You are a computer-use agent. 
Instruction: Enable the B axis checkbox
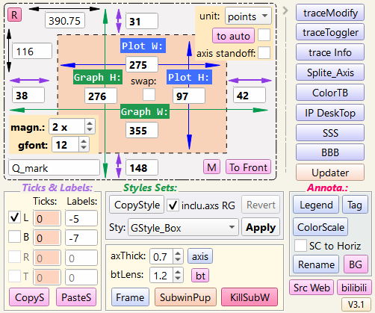point(14,236)
